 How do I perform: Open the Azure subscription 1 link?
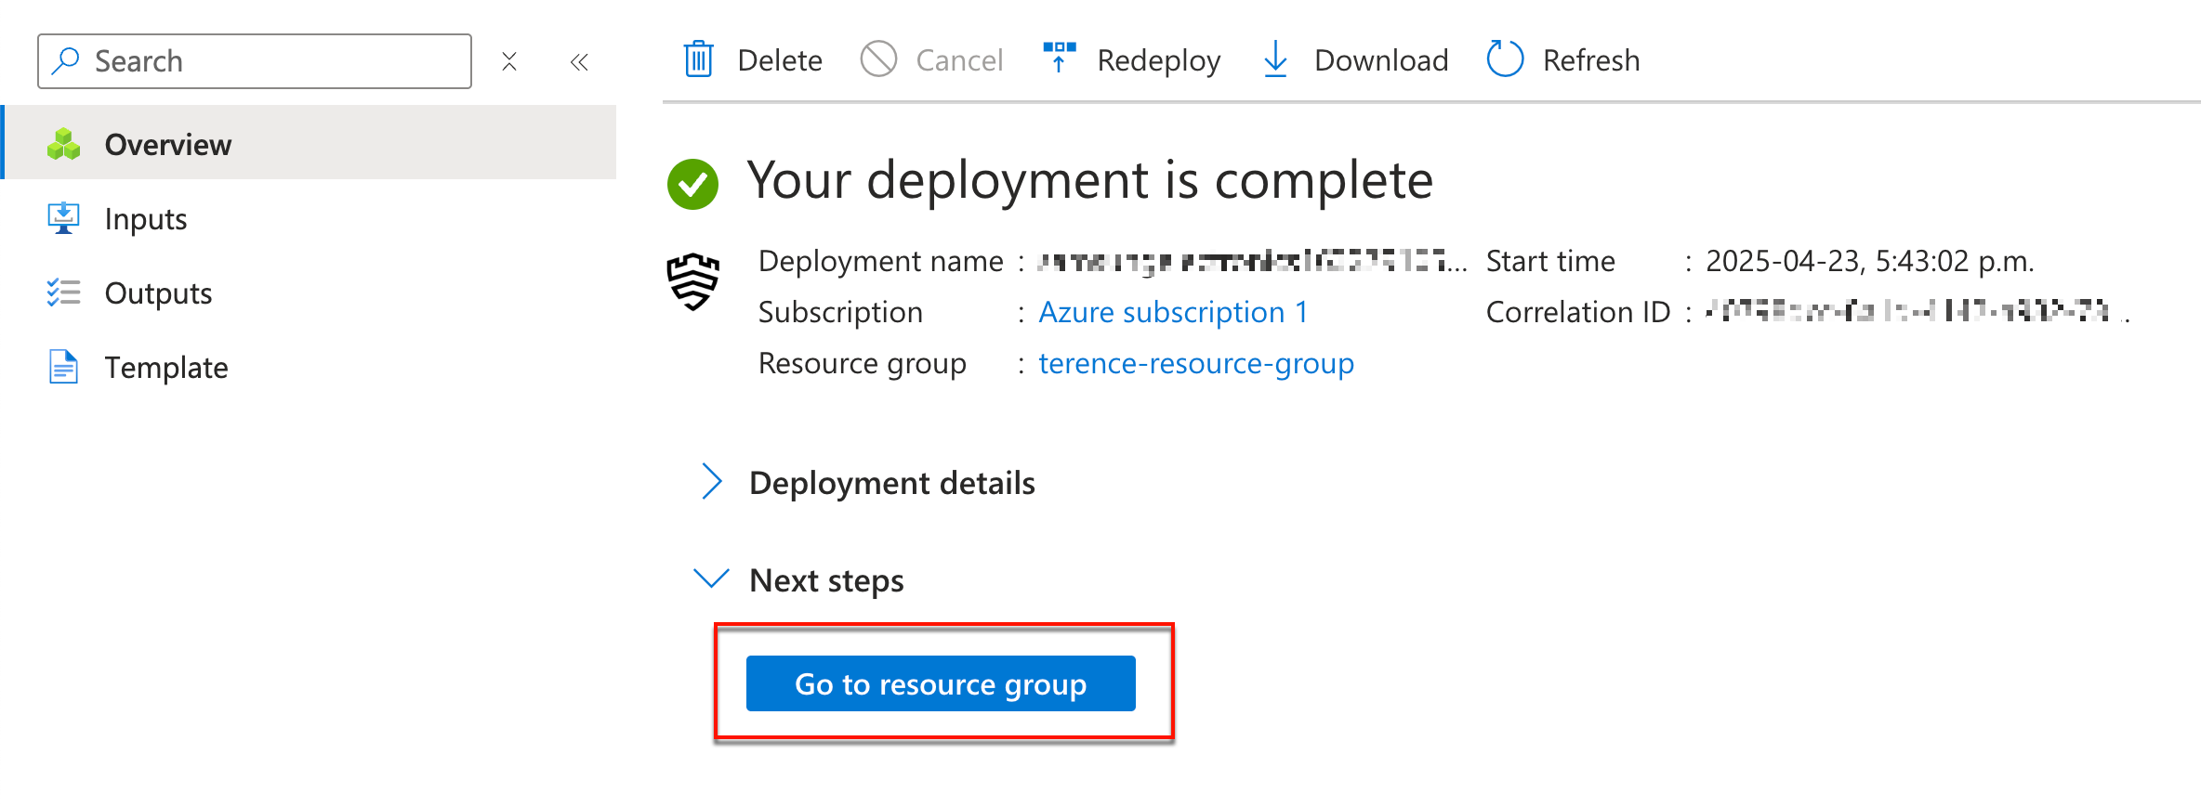click(x=1172, y=312)
